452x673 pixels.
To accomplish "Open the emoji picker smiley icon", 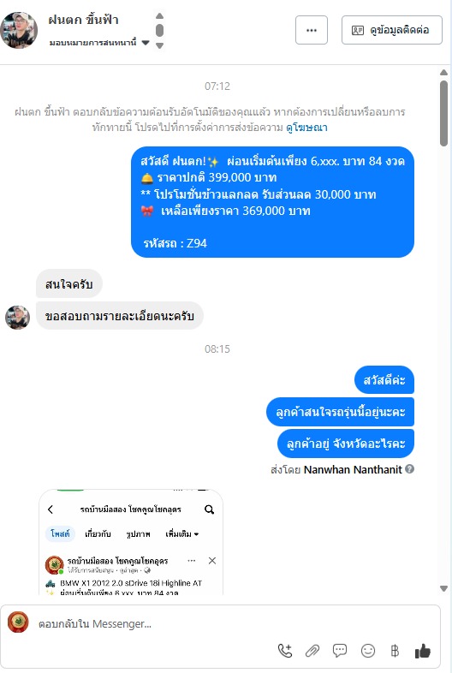I will (368, 651).
